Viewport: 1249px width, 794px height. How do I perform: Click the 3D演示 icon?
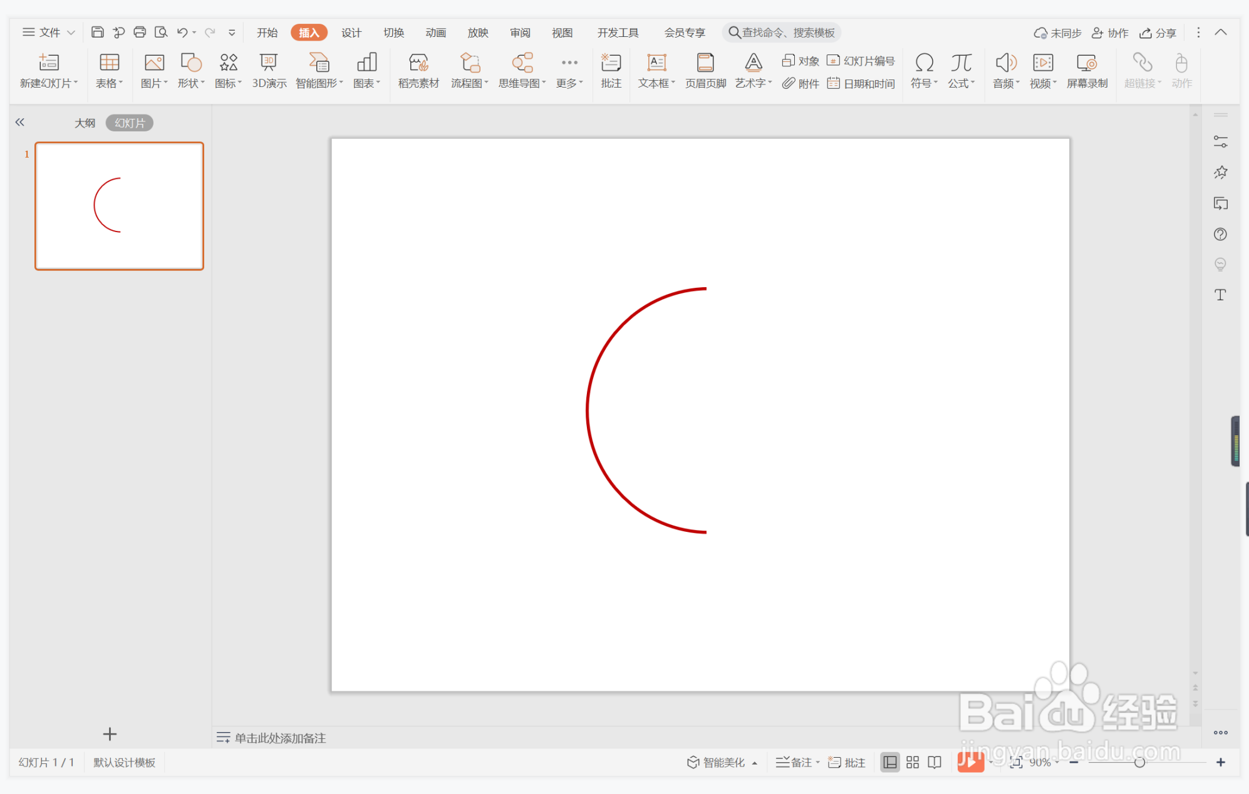269,71
